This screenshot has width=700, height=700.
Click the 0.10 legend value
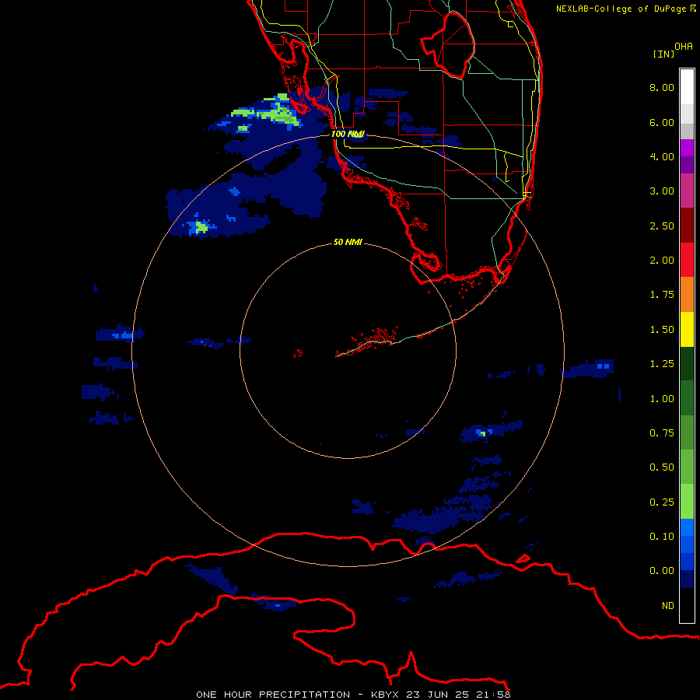[662, 537]
